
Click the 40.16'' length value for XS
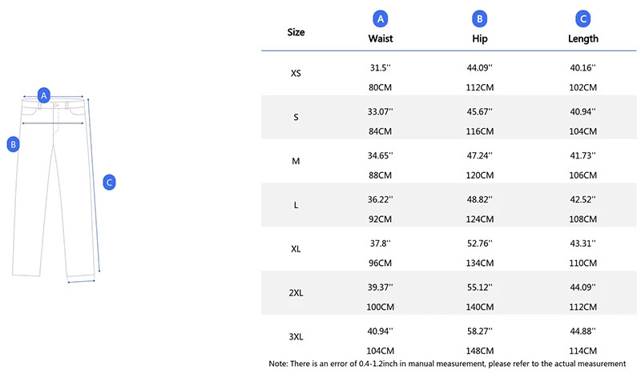tap(583, 68)
